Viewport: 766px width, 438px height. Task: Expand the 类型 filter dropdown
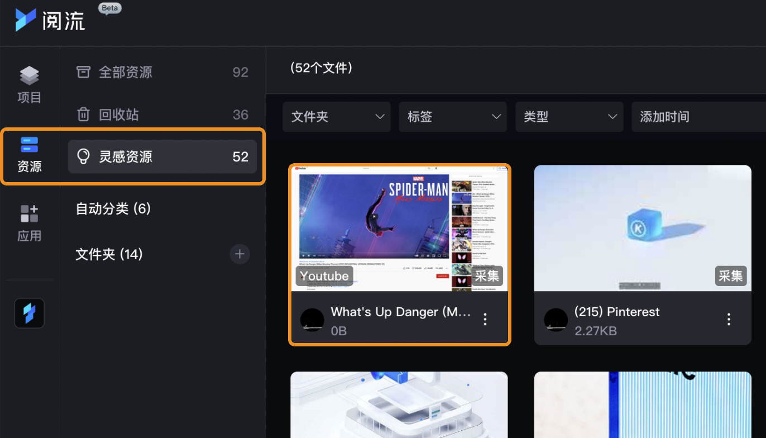click(569, 117)
